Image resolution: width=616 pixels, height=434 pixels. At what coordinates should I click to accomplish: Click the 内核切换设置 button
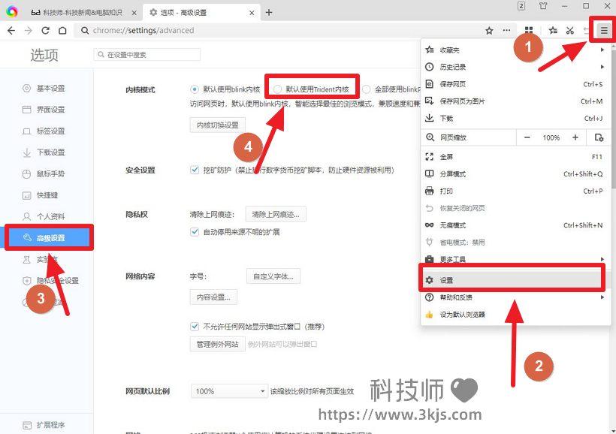[x=217, y=125]
